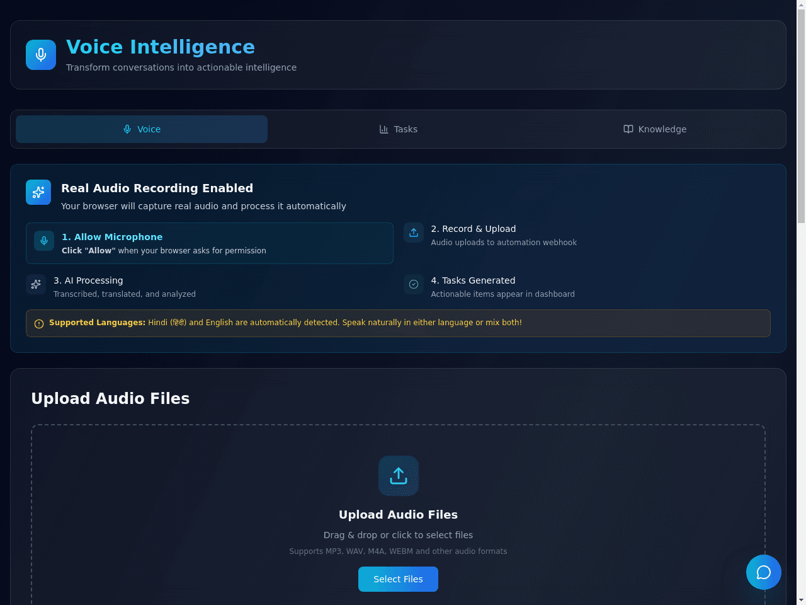Click the Supported Languages notice text
Screen dimensions: 806x605
point(285,323)
